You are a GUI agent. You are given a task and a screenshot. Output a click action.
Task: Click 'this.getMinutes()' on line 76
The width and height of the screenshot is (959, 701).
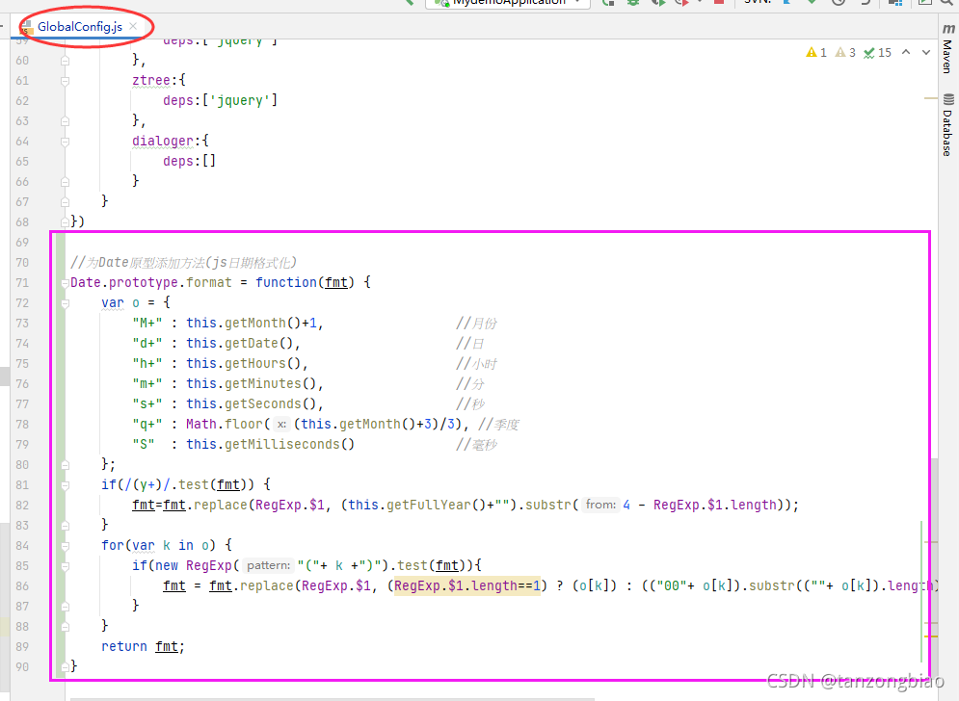[251, 383]
